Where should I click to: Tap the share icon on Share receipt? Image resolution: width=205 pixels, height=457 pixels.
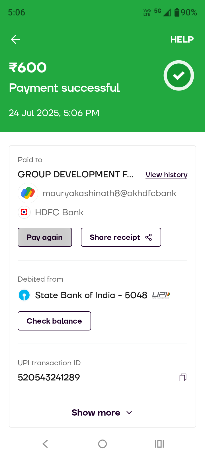[149, 237]
